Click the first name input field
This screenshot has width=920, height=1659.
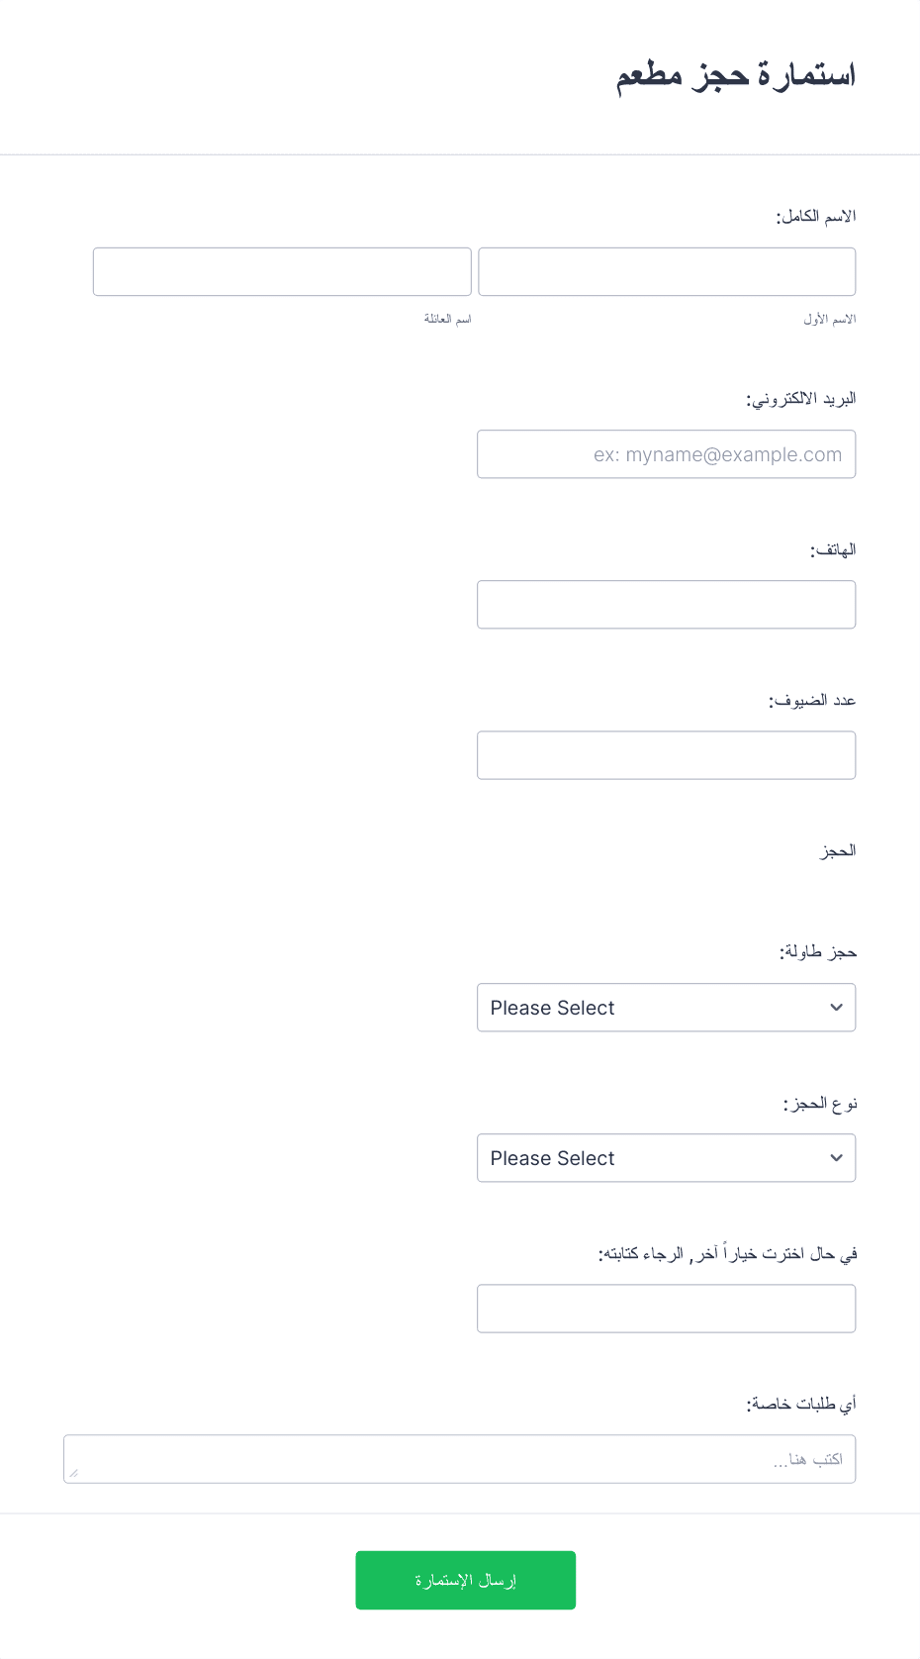[x=667, y=271]
